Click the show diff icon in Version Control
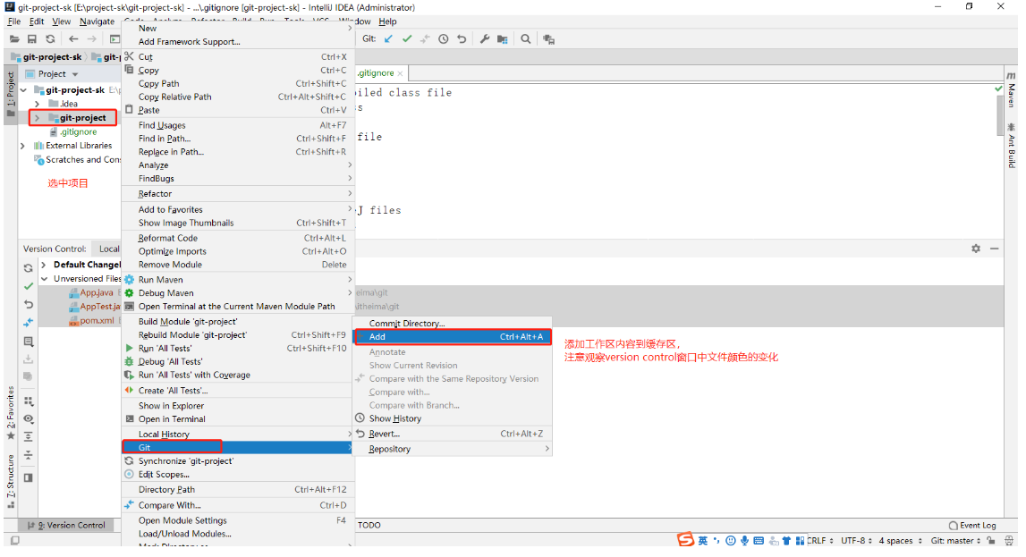 [28, 323]
